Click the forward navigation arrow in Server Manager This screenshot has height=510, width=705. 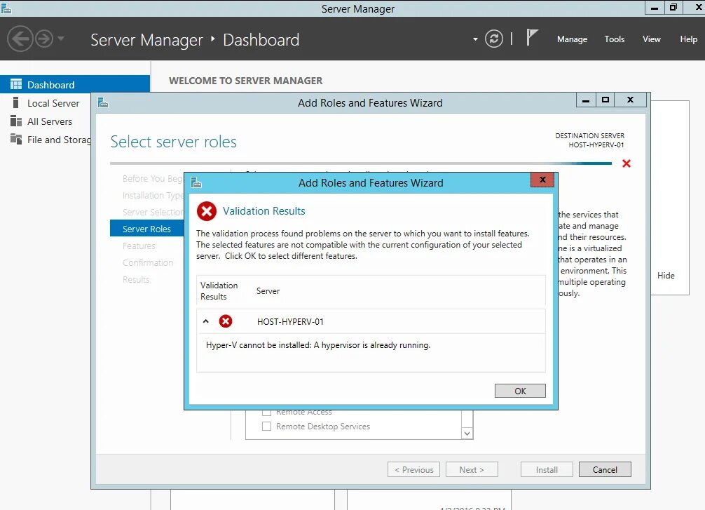click(44, 39)
